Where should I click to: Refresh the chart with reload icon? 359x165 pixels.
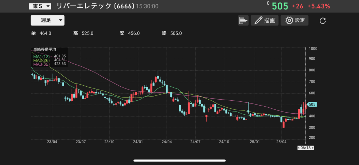(323, 21)
